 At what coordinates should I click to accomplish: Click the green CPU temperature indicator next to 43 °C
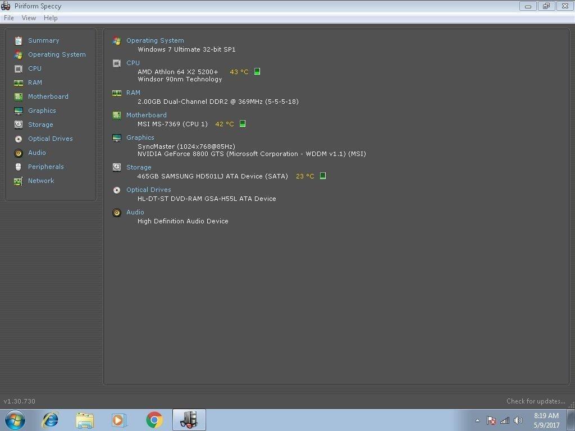coord(257,71)
